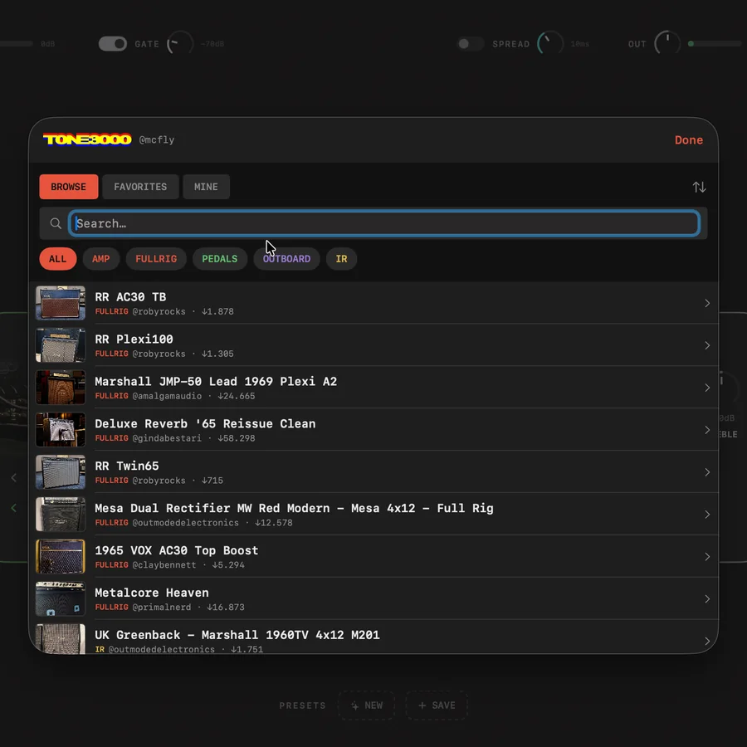This screenshot has width=747, height=747.
Task: Filter by PEDALS category
Action: [x=220, y=259]
